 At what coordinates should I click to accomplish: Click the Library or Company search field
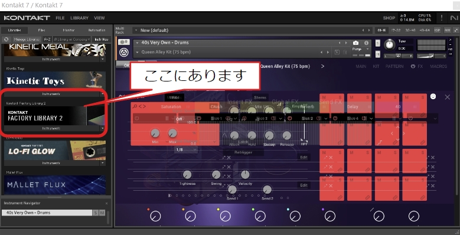(72, 39)
